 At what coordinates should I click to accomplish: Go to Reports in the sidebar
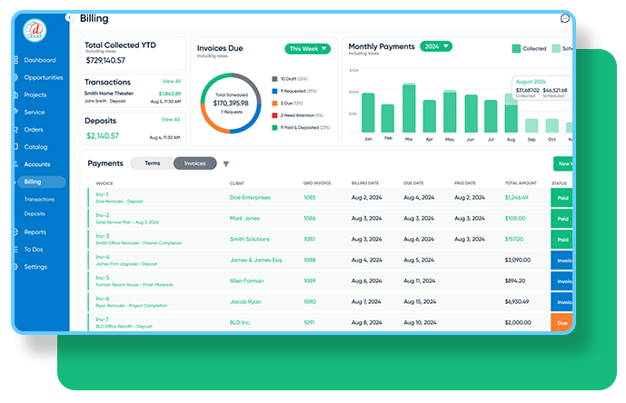pos(35,231)
